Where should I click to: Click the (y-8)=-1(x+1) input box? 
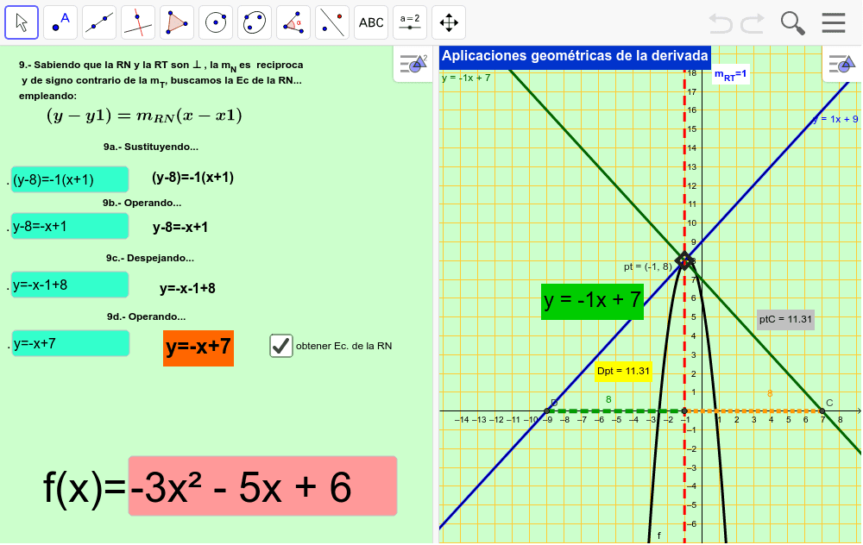[70, 180]
